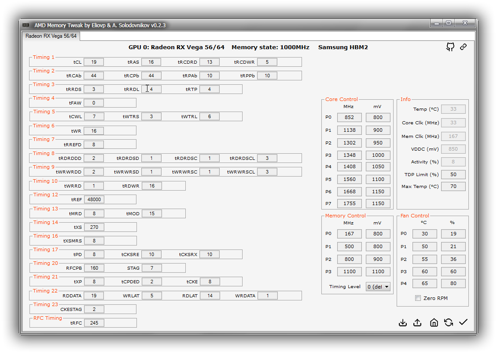Click the tRCAb value field
The height and width of the screenshot is (354, 497).
coord(94,76)
